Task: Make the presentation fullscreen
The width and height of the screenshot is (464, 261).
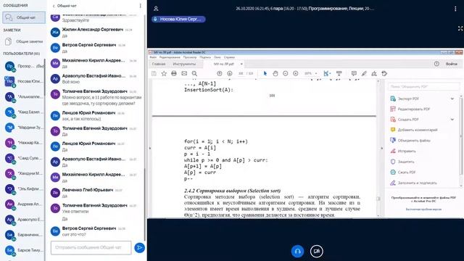Action: tap(460, 28)
